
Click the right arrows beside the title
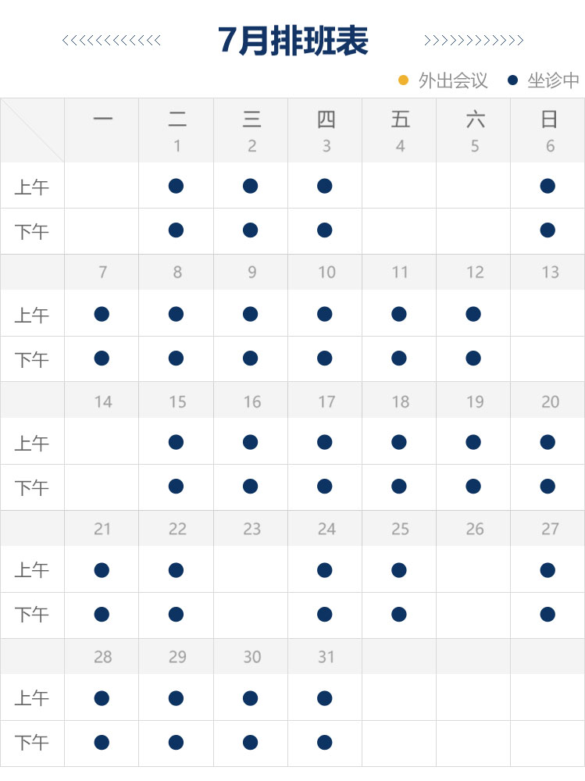(474, 41)
